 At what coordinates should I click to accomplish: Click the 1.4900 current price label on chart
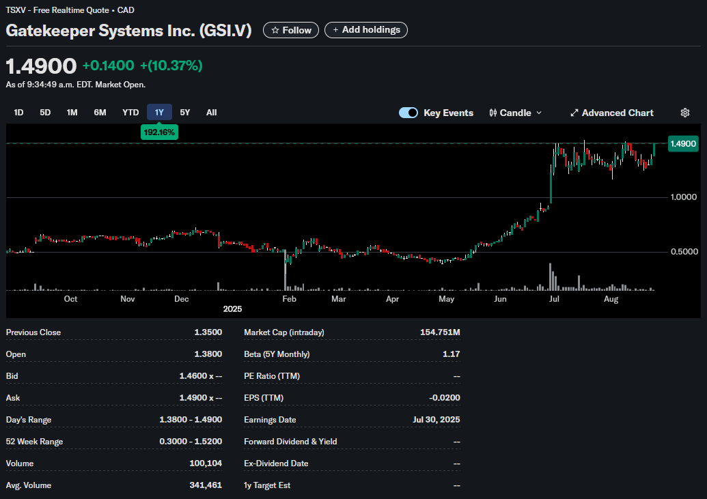682,143
